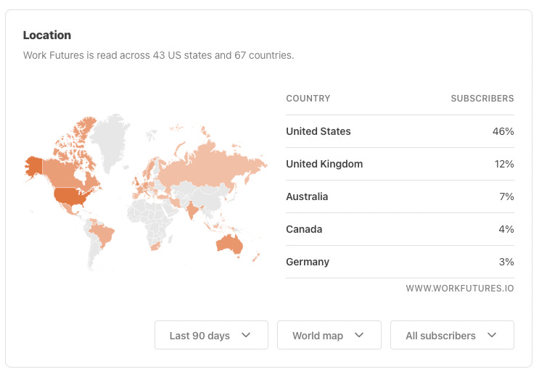Open the All subscribers dropdown
Viewport: 539px width, 377px height.
pos(452,335)
